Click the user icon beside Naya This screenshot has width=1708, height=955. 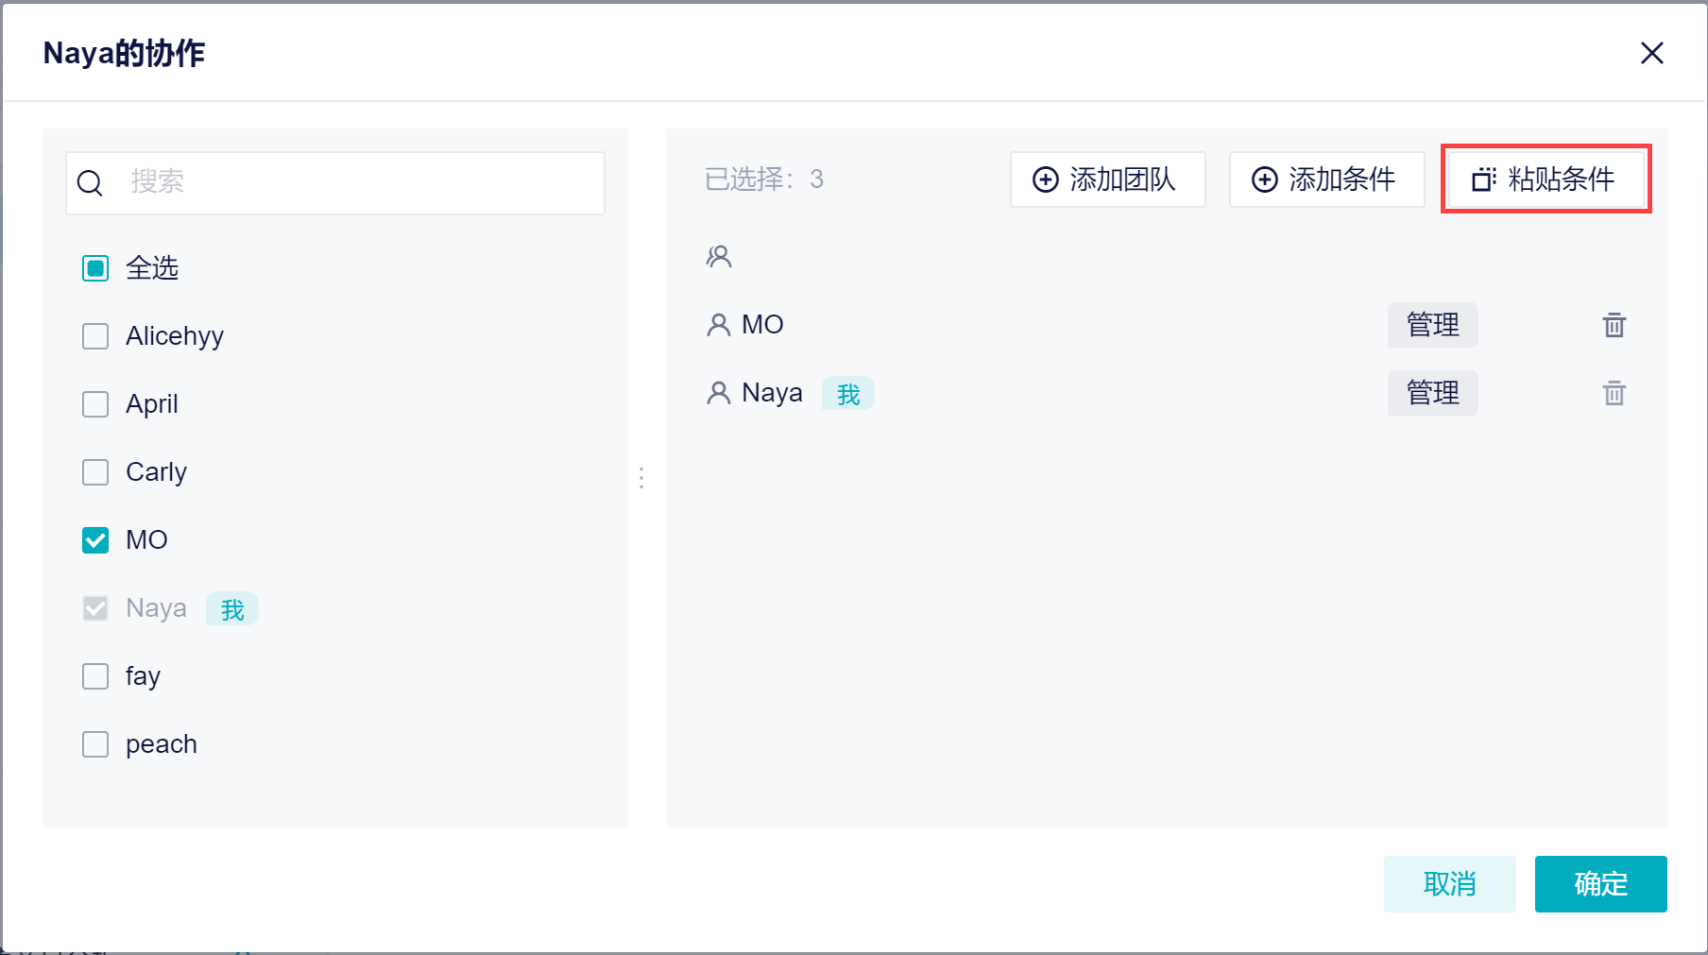coord(719,393)
